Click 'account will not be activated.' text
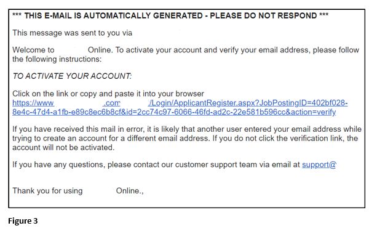The image size is (377, 231). tap(63, 147)
